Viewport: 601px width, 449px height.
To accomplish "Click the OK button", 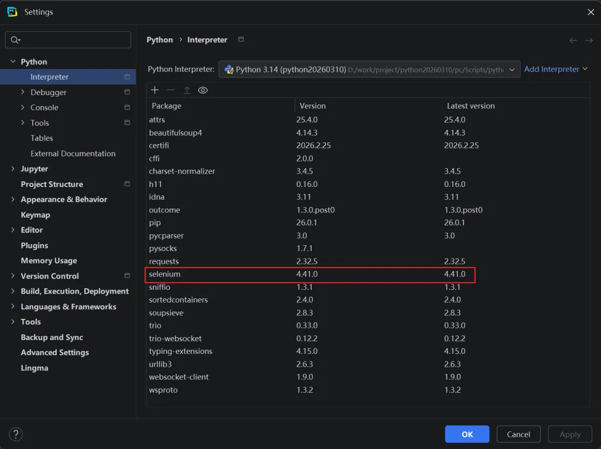I will pyautogui.click(x=467, y=434).
